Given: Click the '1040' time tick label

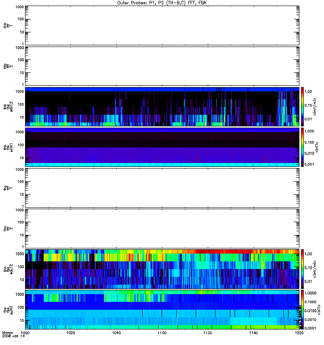Looking at the screenshot, I should coord(116,332).
